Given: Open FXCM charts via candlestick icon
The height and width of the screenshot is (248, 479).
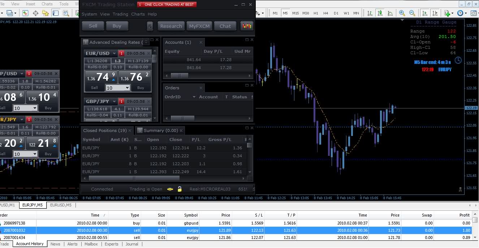Looking at the screenshot, I should pos(247,26).
